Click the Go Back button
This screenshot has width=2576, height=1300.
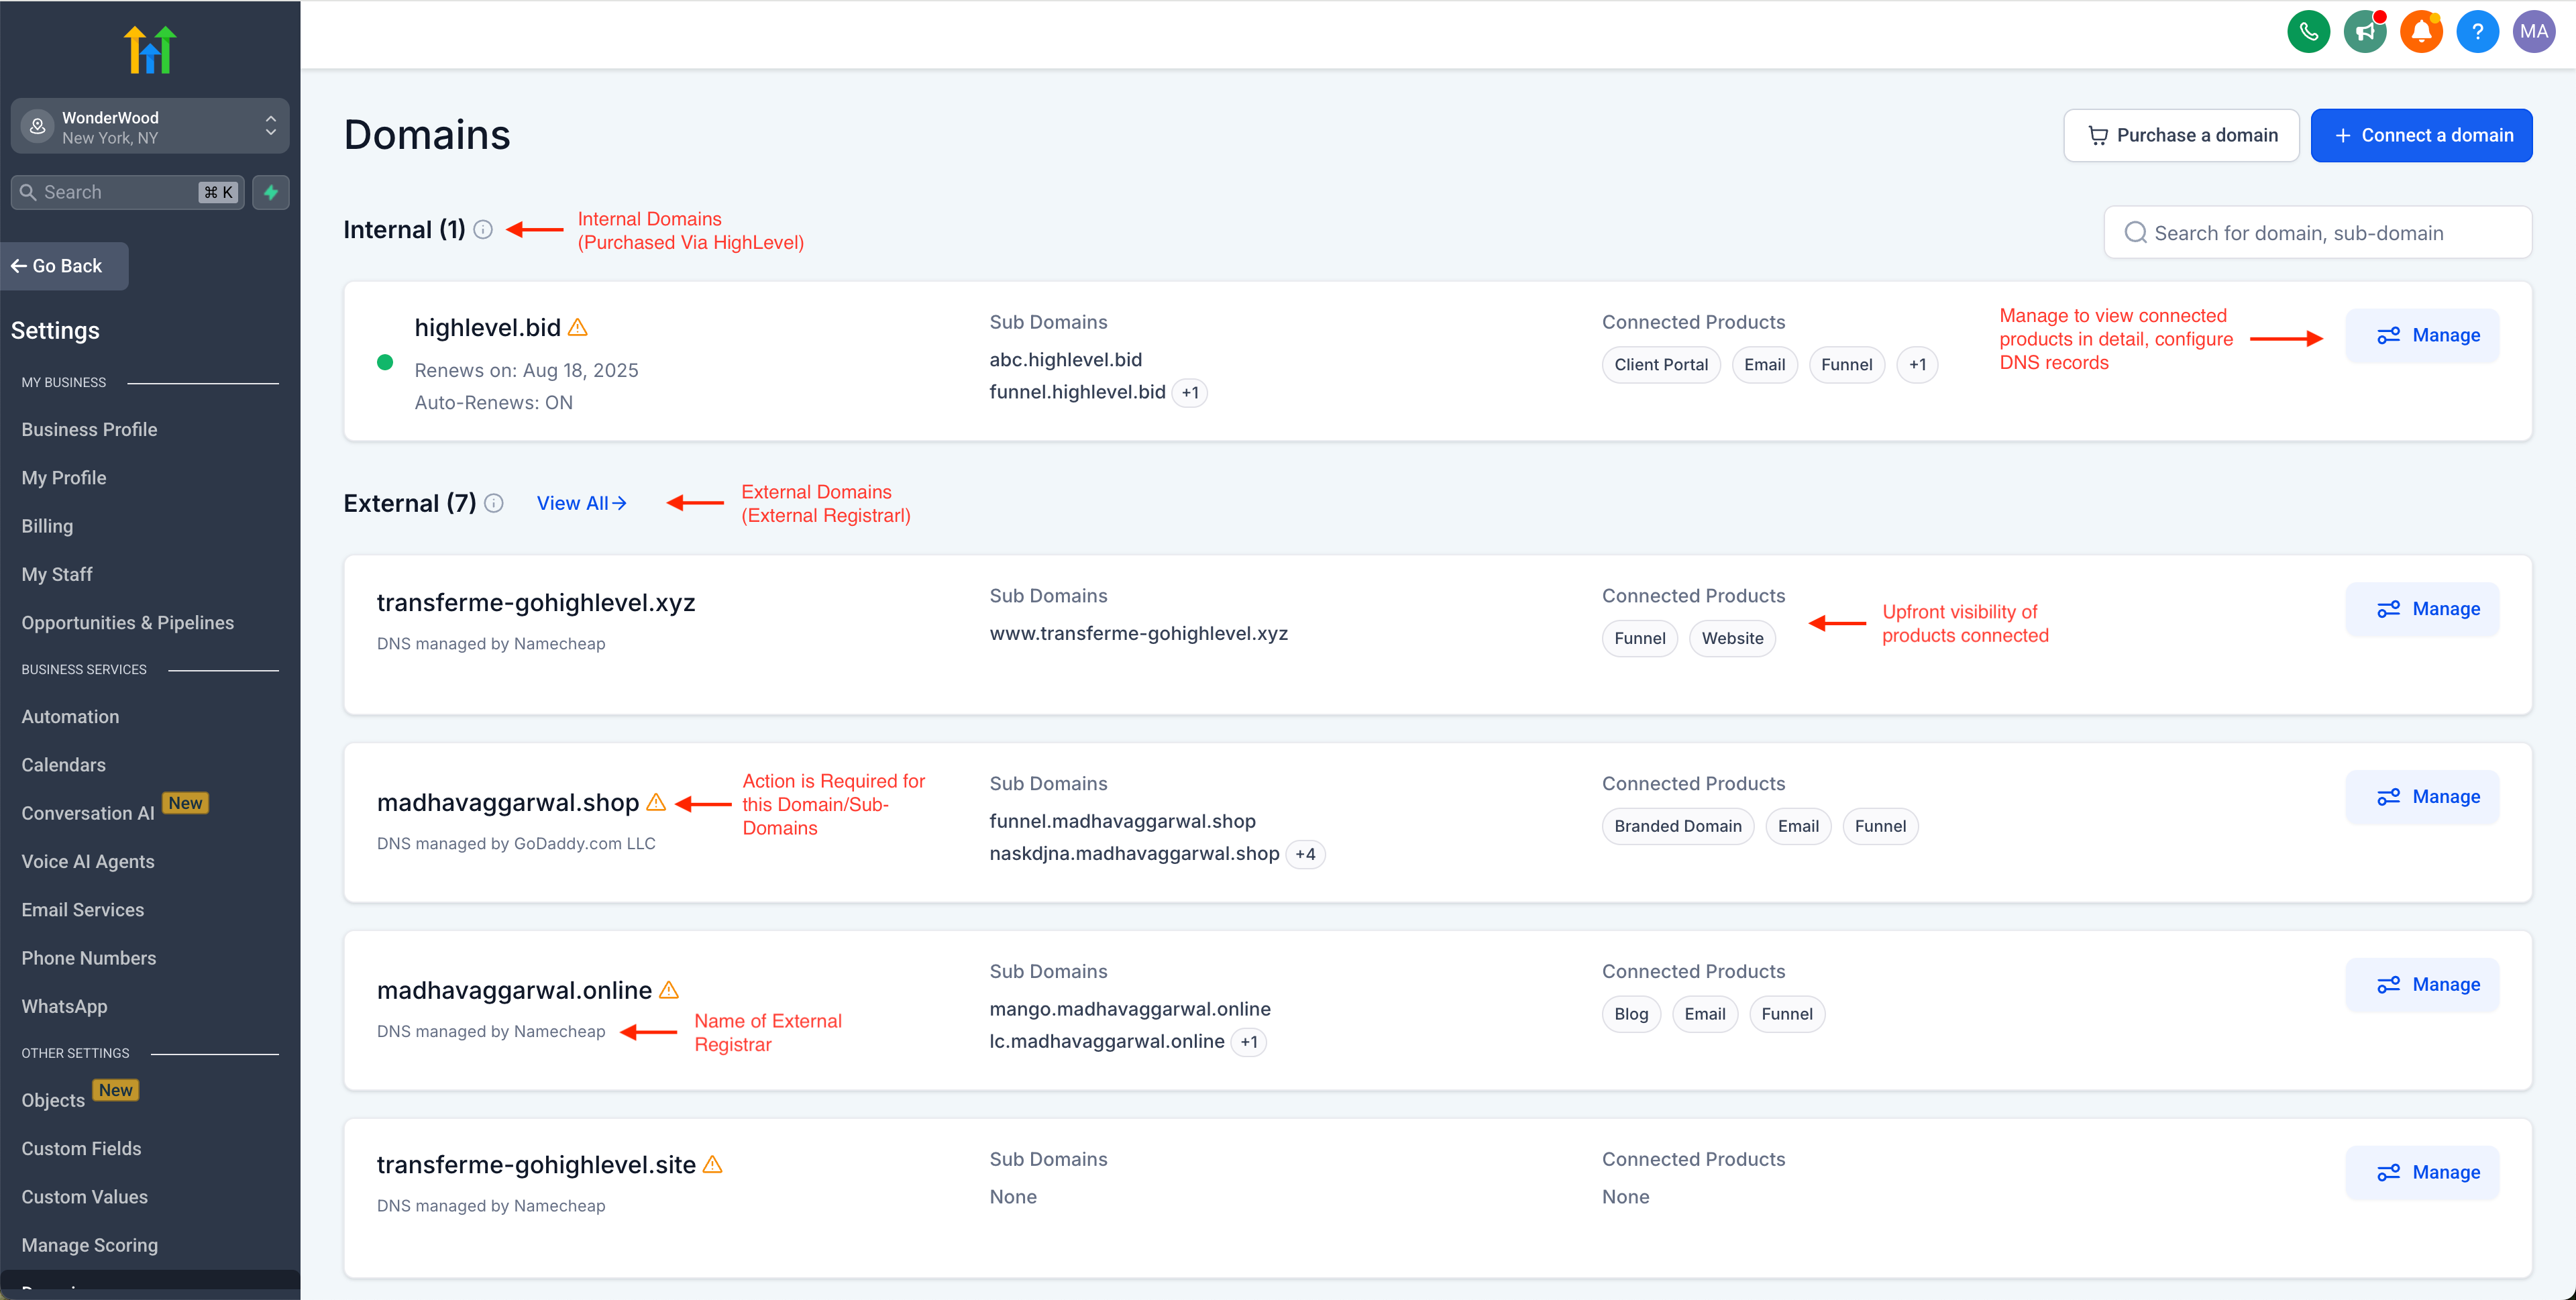click(64, 266)
